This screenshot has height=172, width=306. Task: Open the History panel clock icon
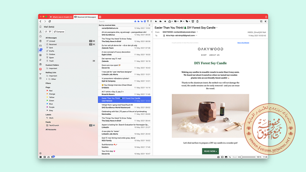[x=40, y=36]
